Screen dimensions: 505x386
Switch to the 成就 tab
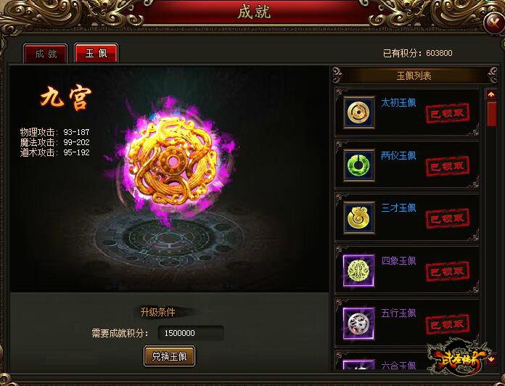[x=46, y=54]
